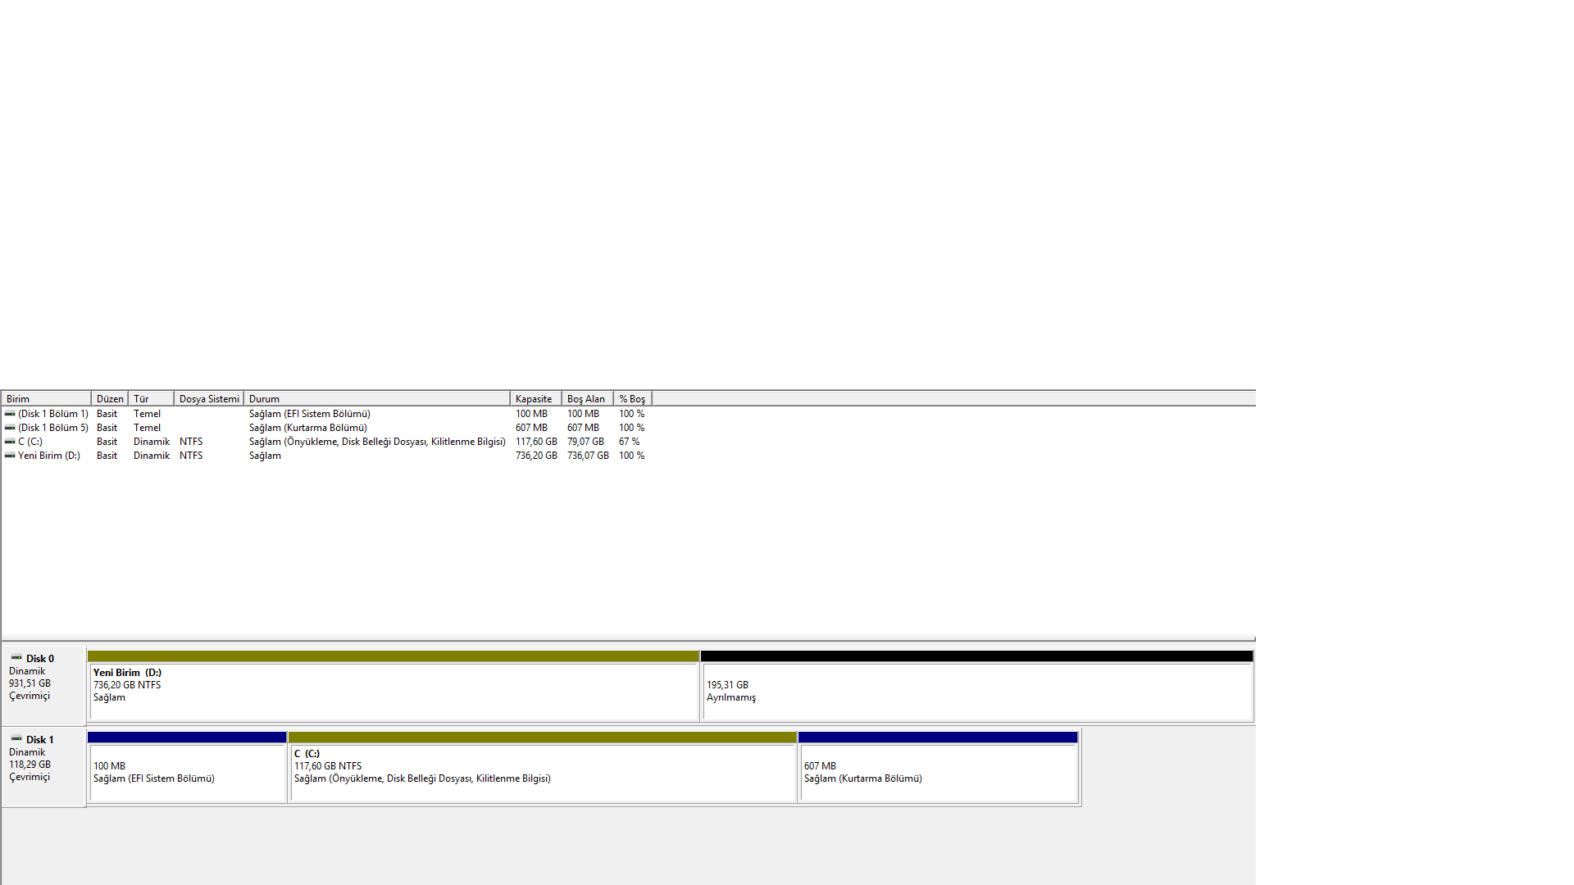Select the 100 MB EFI Sistem Bölümü partition
Image resolution: width=1574 pixels, height=885 pixels.
(x=187, y=773)
